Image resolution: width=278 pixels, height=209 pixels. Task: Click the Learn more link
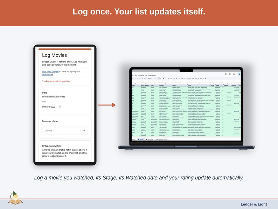[x=48, y=75]
